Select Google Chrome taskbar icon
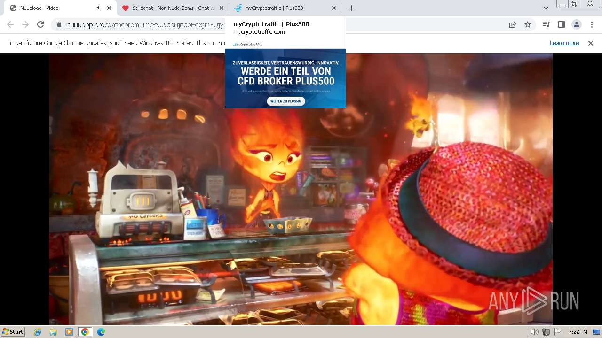The height and width of the screenshot is (338, 602). [x=85, y=332]
